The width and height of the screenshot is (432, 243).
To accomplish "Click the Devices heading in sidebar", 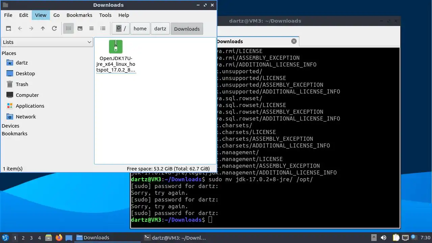I will tap(10, 126).
